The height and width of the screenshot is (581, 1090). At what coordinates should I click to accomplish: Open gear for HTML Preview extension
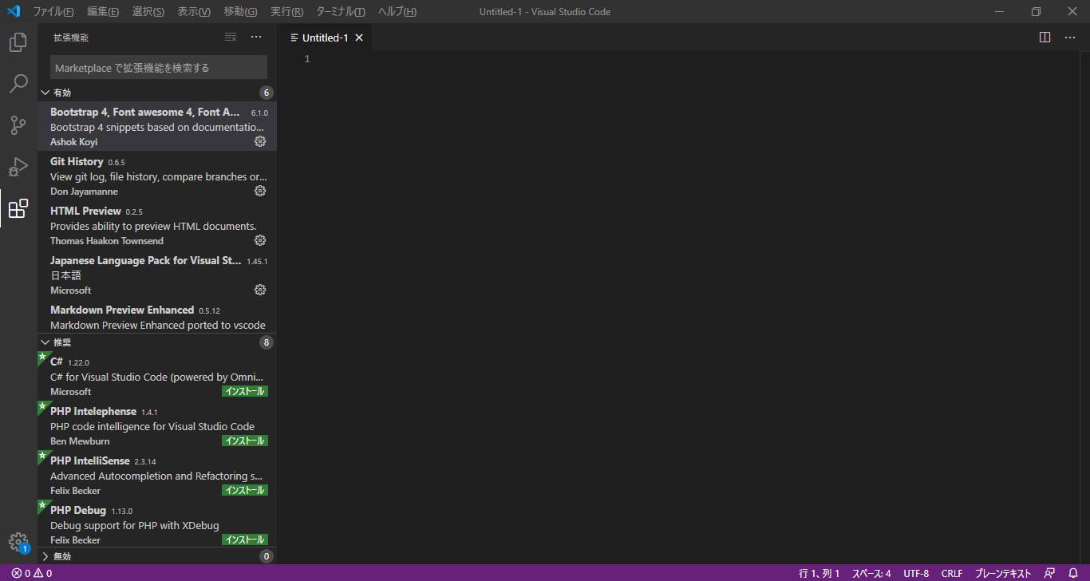(x=260, y=240)
